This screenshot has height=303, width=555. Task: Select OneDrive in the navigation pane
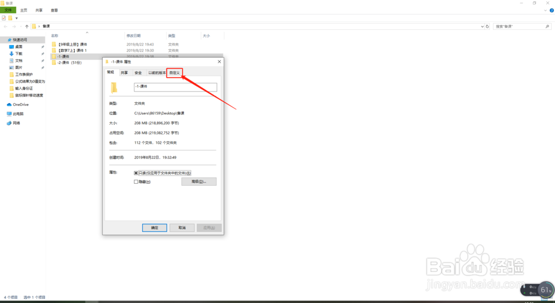click(x=21, y=105)
